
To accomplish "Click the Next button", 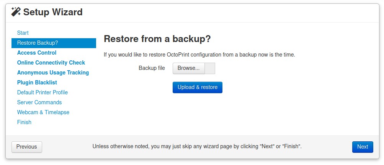I will tap(362, 147).
